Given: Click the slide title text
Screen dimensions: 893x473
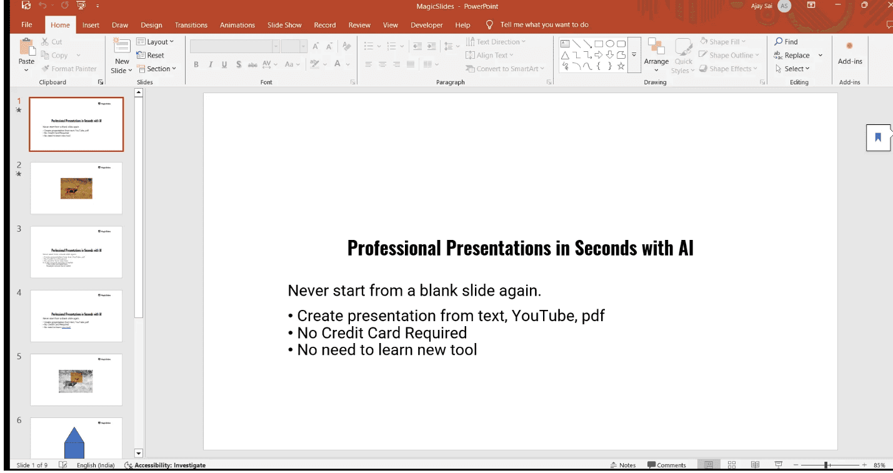Looking at the screenshot, I should tap(520, 248).
